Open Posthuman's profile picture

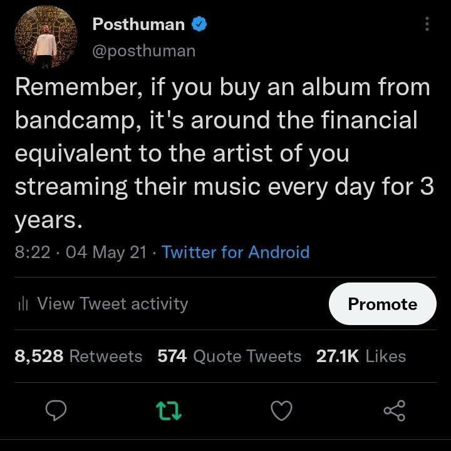44,38
